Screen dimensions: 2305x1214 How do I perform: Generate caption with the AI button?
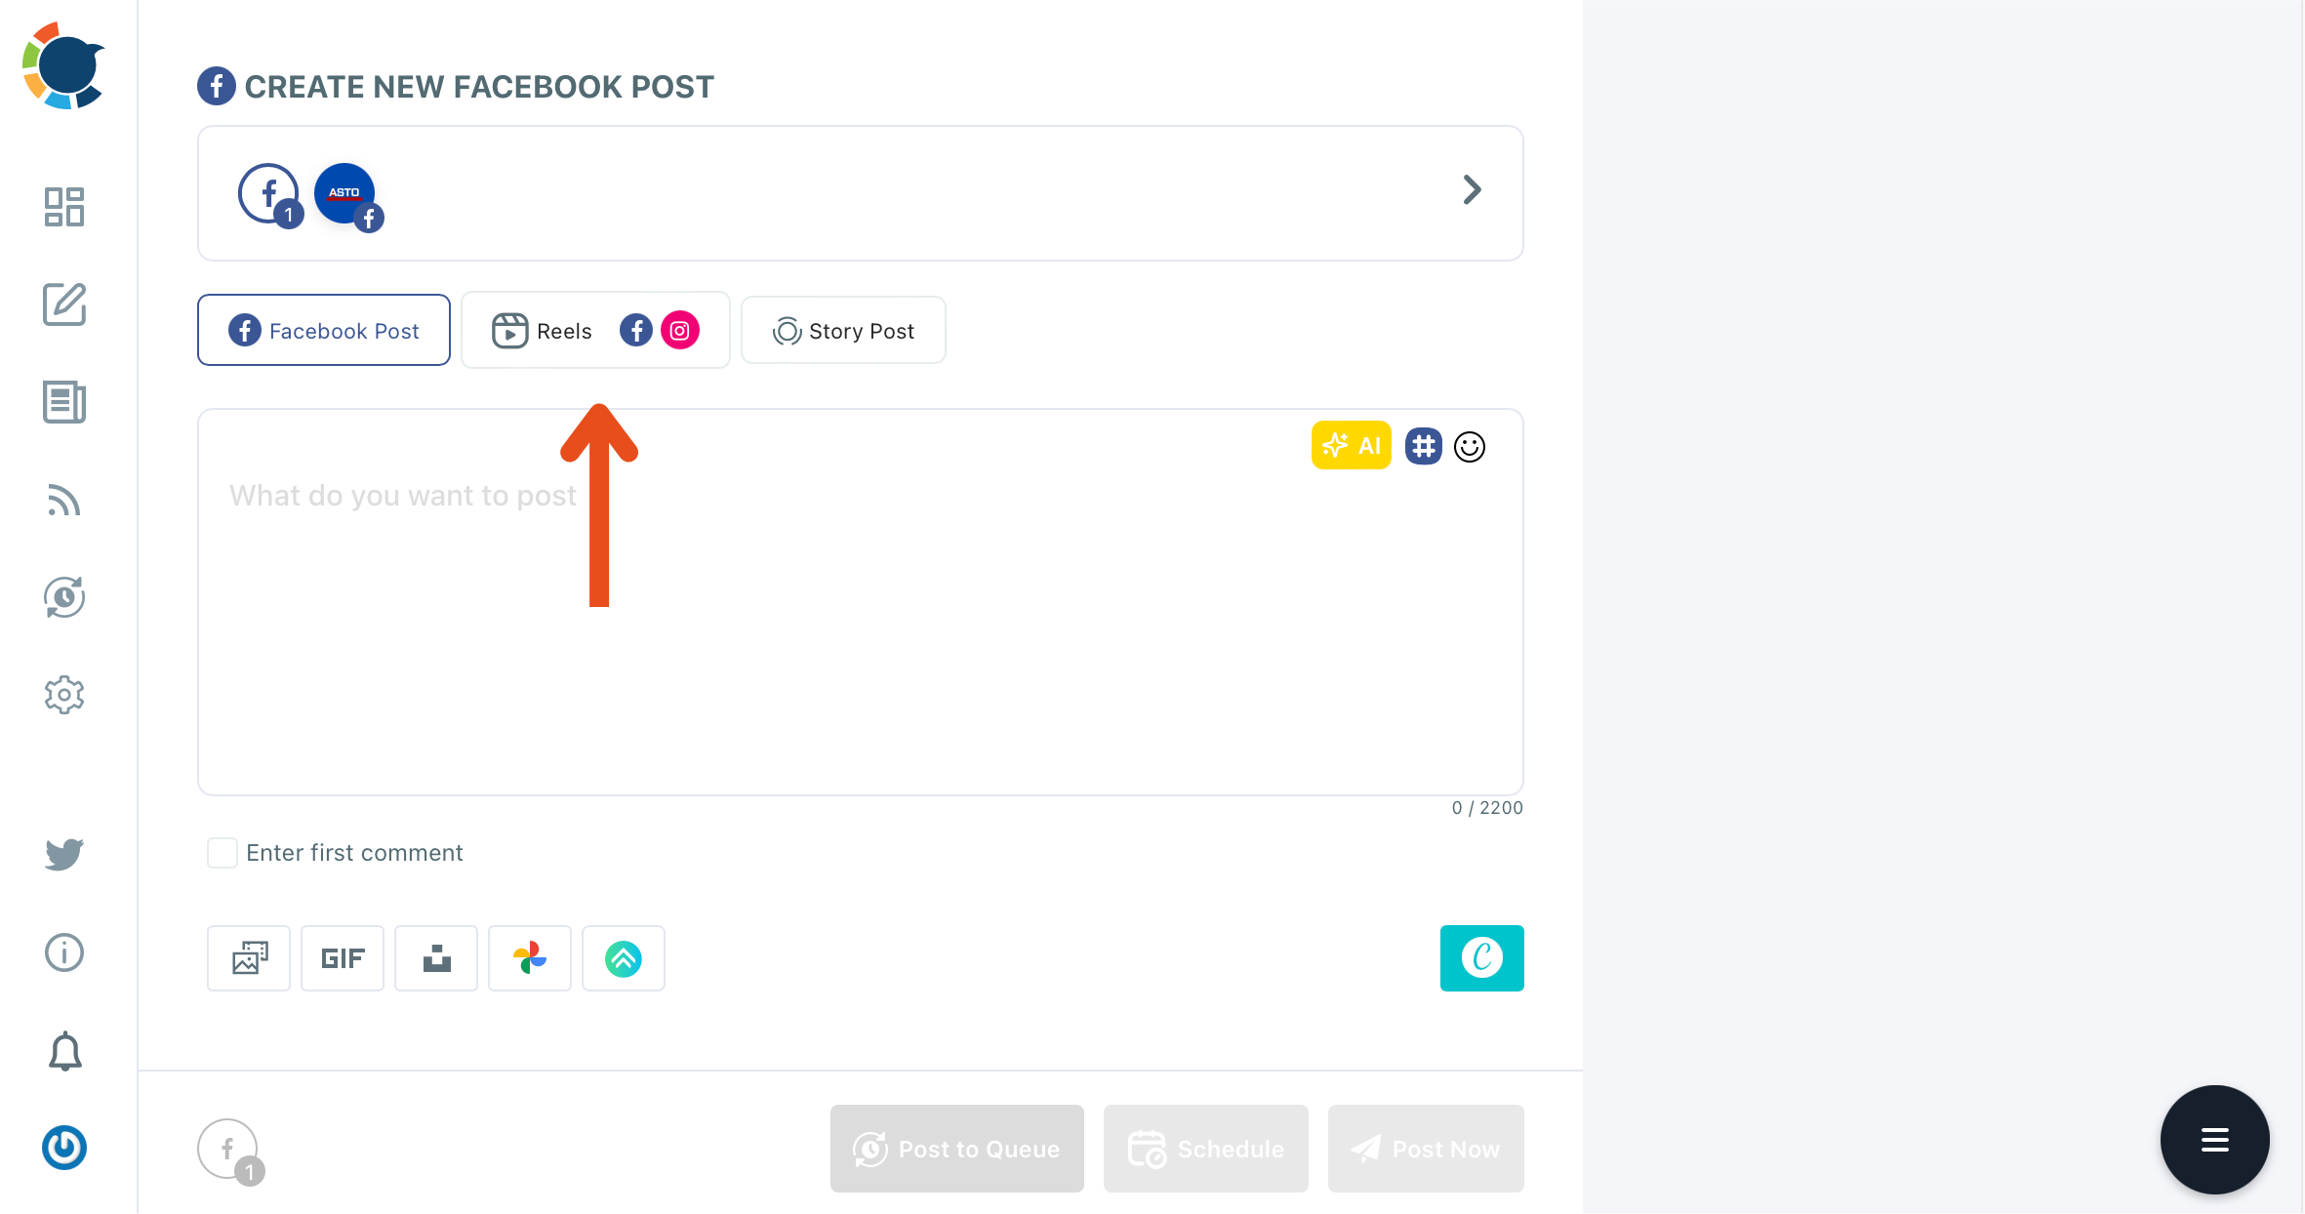pos(1352,445)
